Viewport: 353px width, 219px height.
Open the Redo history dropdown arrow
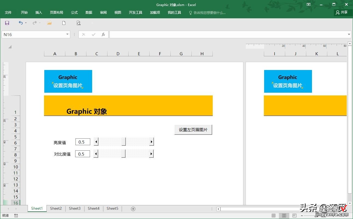pos(40,23)
